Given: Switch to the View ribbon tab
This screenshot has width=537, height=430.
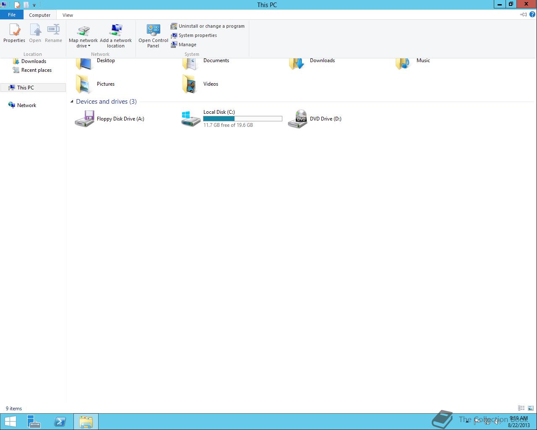Looking at the screenshot, I should (x=68, y=15).
